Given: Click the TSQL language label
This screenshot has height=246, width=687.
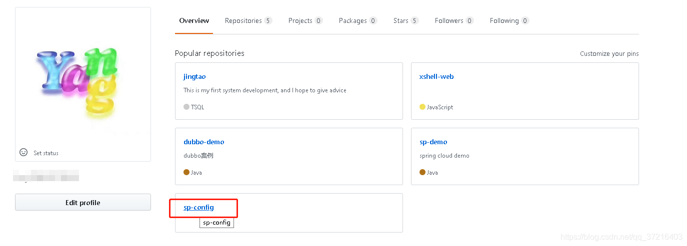Looking at the screenshot, I should point(197,107).
